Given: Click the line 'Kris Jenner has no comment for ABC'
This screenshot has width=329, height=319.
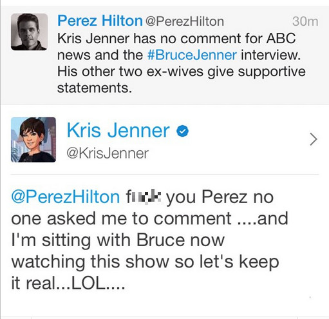Looking at the screenshot, I should point(176,39).
